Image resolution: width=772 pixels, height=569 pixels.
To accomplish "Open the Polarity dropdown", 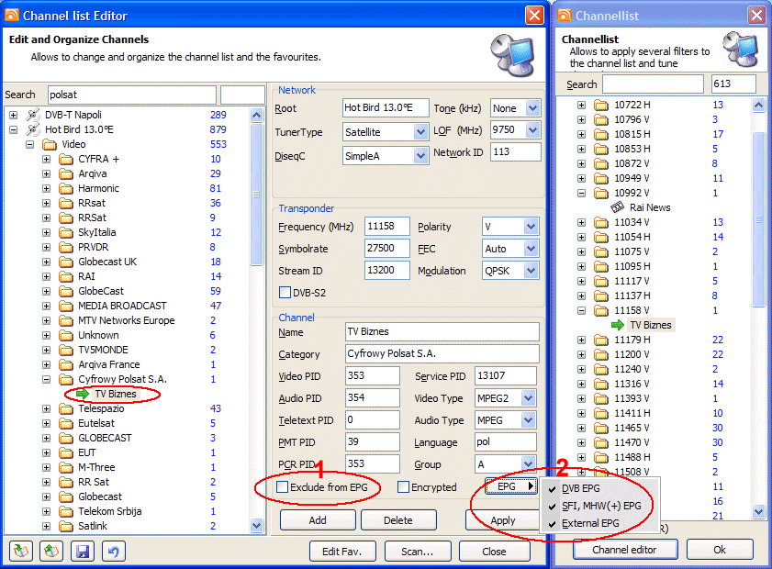I will (x=531, y=227).
